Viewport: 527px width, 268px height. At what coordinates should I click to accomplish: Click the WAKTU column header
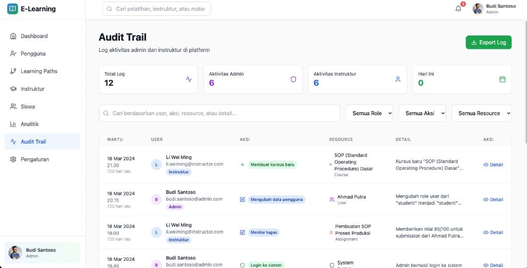[115, 139]
